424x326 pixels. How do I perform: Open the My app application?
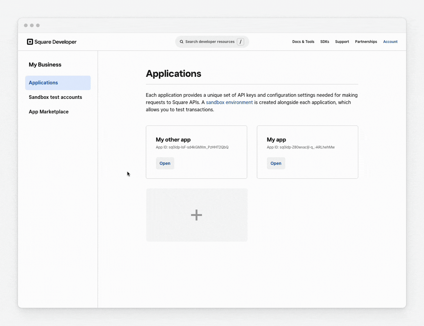[x=276, y=163]
